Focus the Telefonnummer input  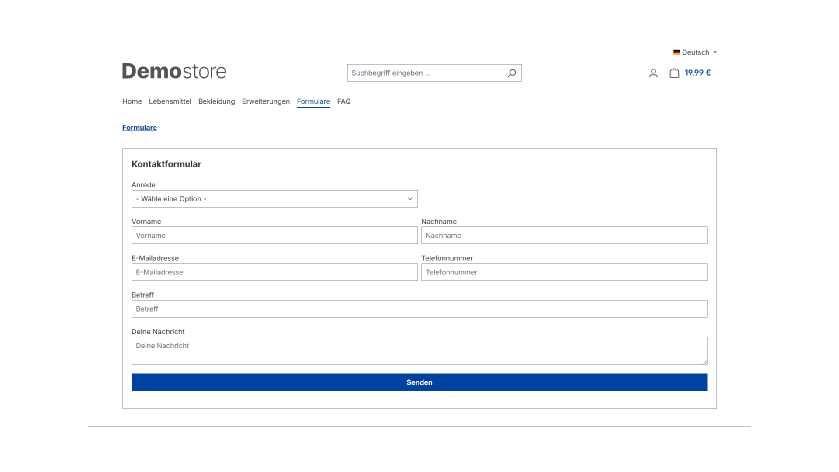[564, 272]
